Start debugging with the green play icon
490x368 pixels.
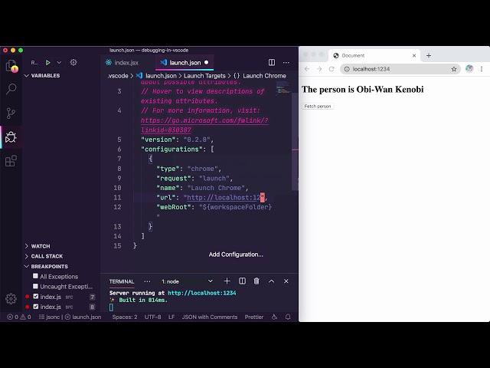click(47, 63)
